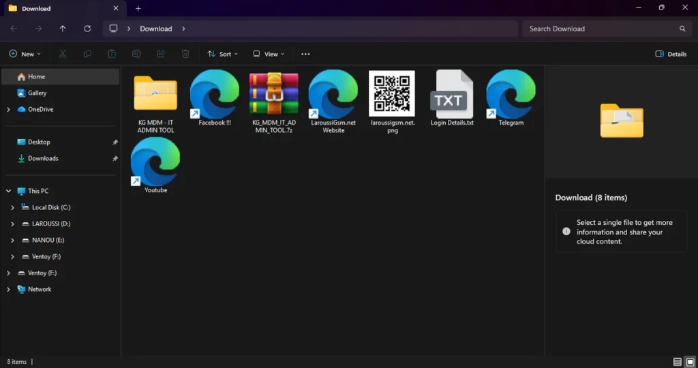Expand the Local Disk (C:) tree node
The image size is (698, 368).
click(x=12, y=207)
